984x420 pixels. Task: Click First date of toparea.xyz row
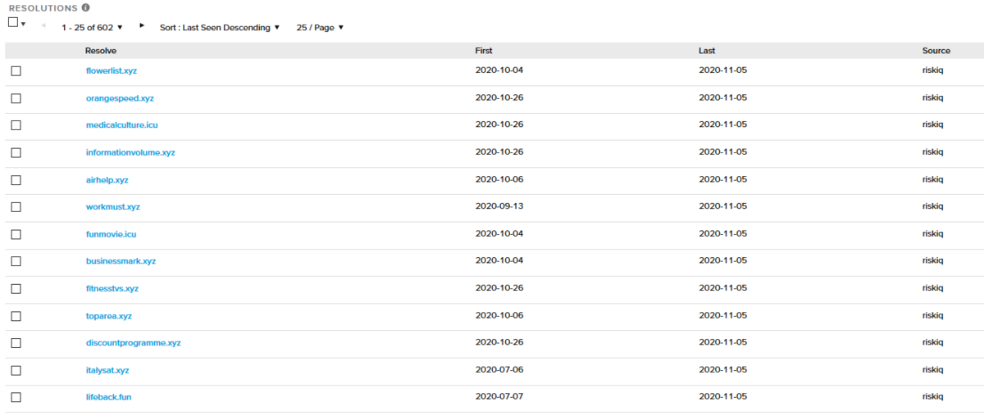pos(499,315)
